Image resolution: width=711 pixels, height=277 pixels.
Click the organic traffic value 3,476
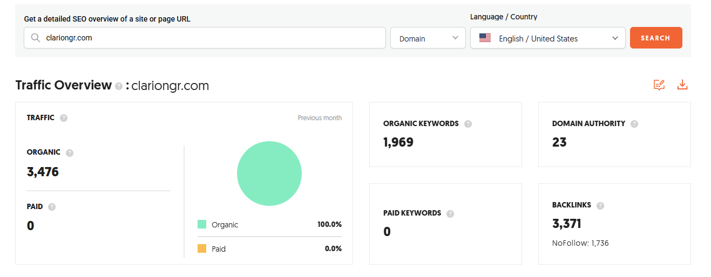43,172
